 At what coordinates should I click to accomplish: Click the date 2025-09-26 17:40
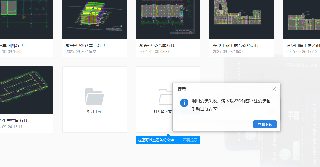(x=301, y=52)
